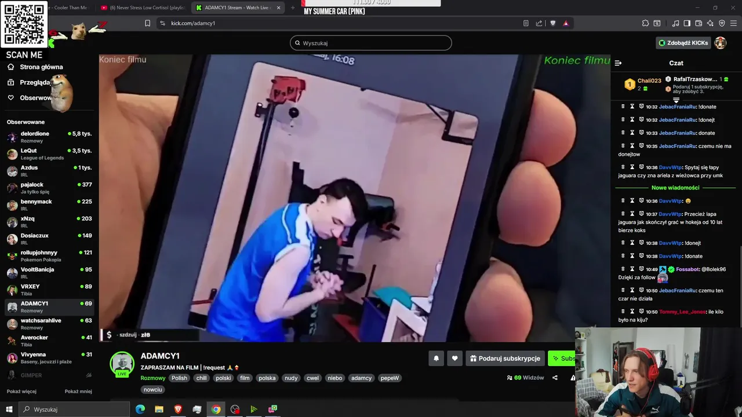This screenshot has width=742, height=417.
Task: Open the browser hamburger menu
Action: tap(733, 23)
